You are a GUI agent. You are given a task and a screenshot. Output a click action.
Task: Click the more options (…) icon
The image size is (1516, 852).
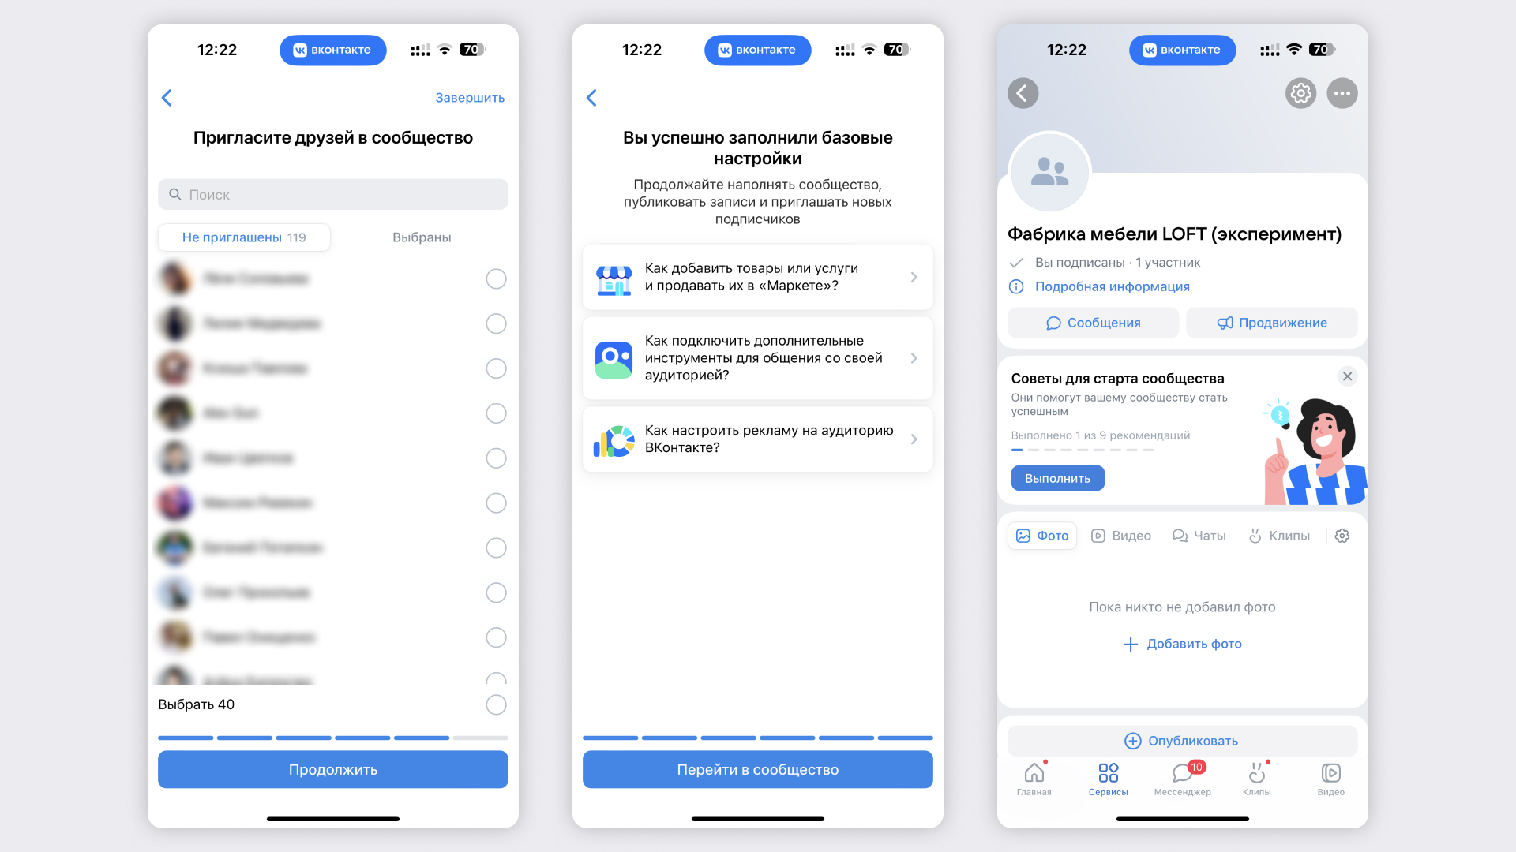click(x=1342, y=94)
